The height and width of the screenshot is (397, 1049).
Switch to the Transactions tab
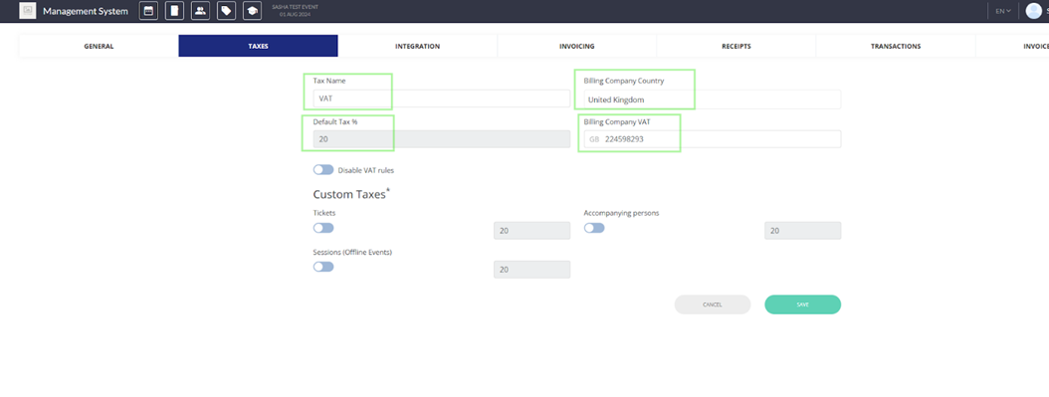895,46
